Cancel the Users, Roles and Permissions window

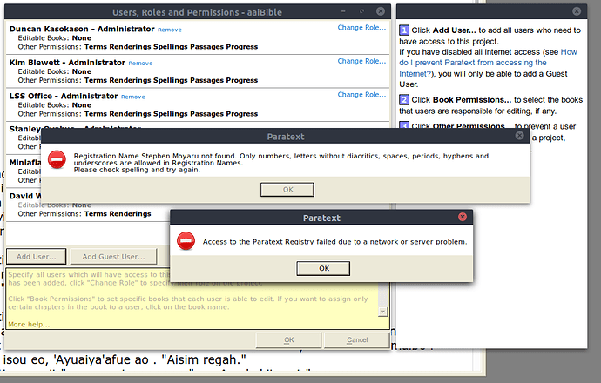357,340
